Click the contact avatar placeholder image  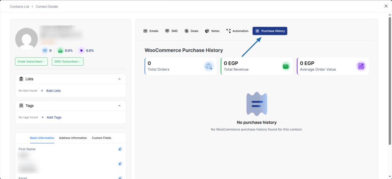click(x=26, y=39)
